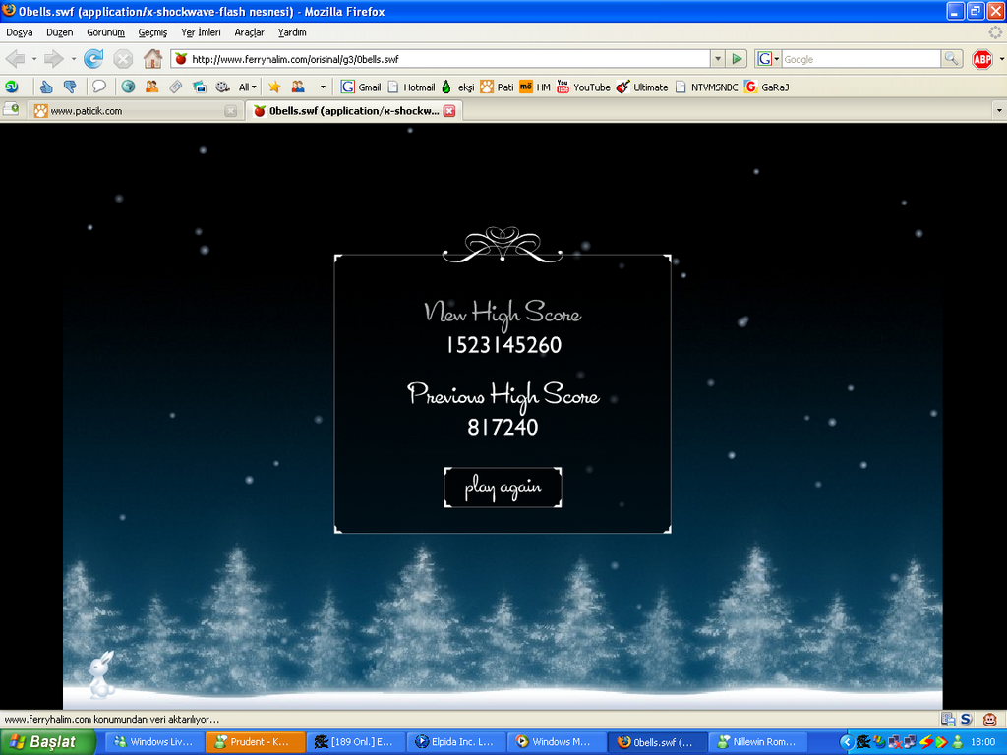
Task: Open the StumbleUpon All topics dropdown
Action: point(248,87)
